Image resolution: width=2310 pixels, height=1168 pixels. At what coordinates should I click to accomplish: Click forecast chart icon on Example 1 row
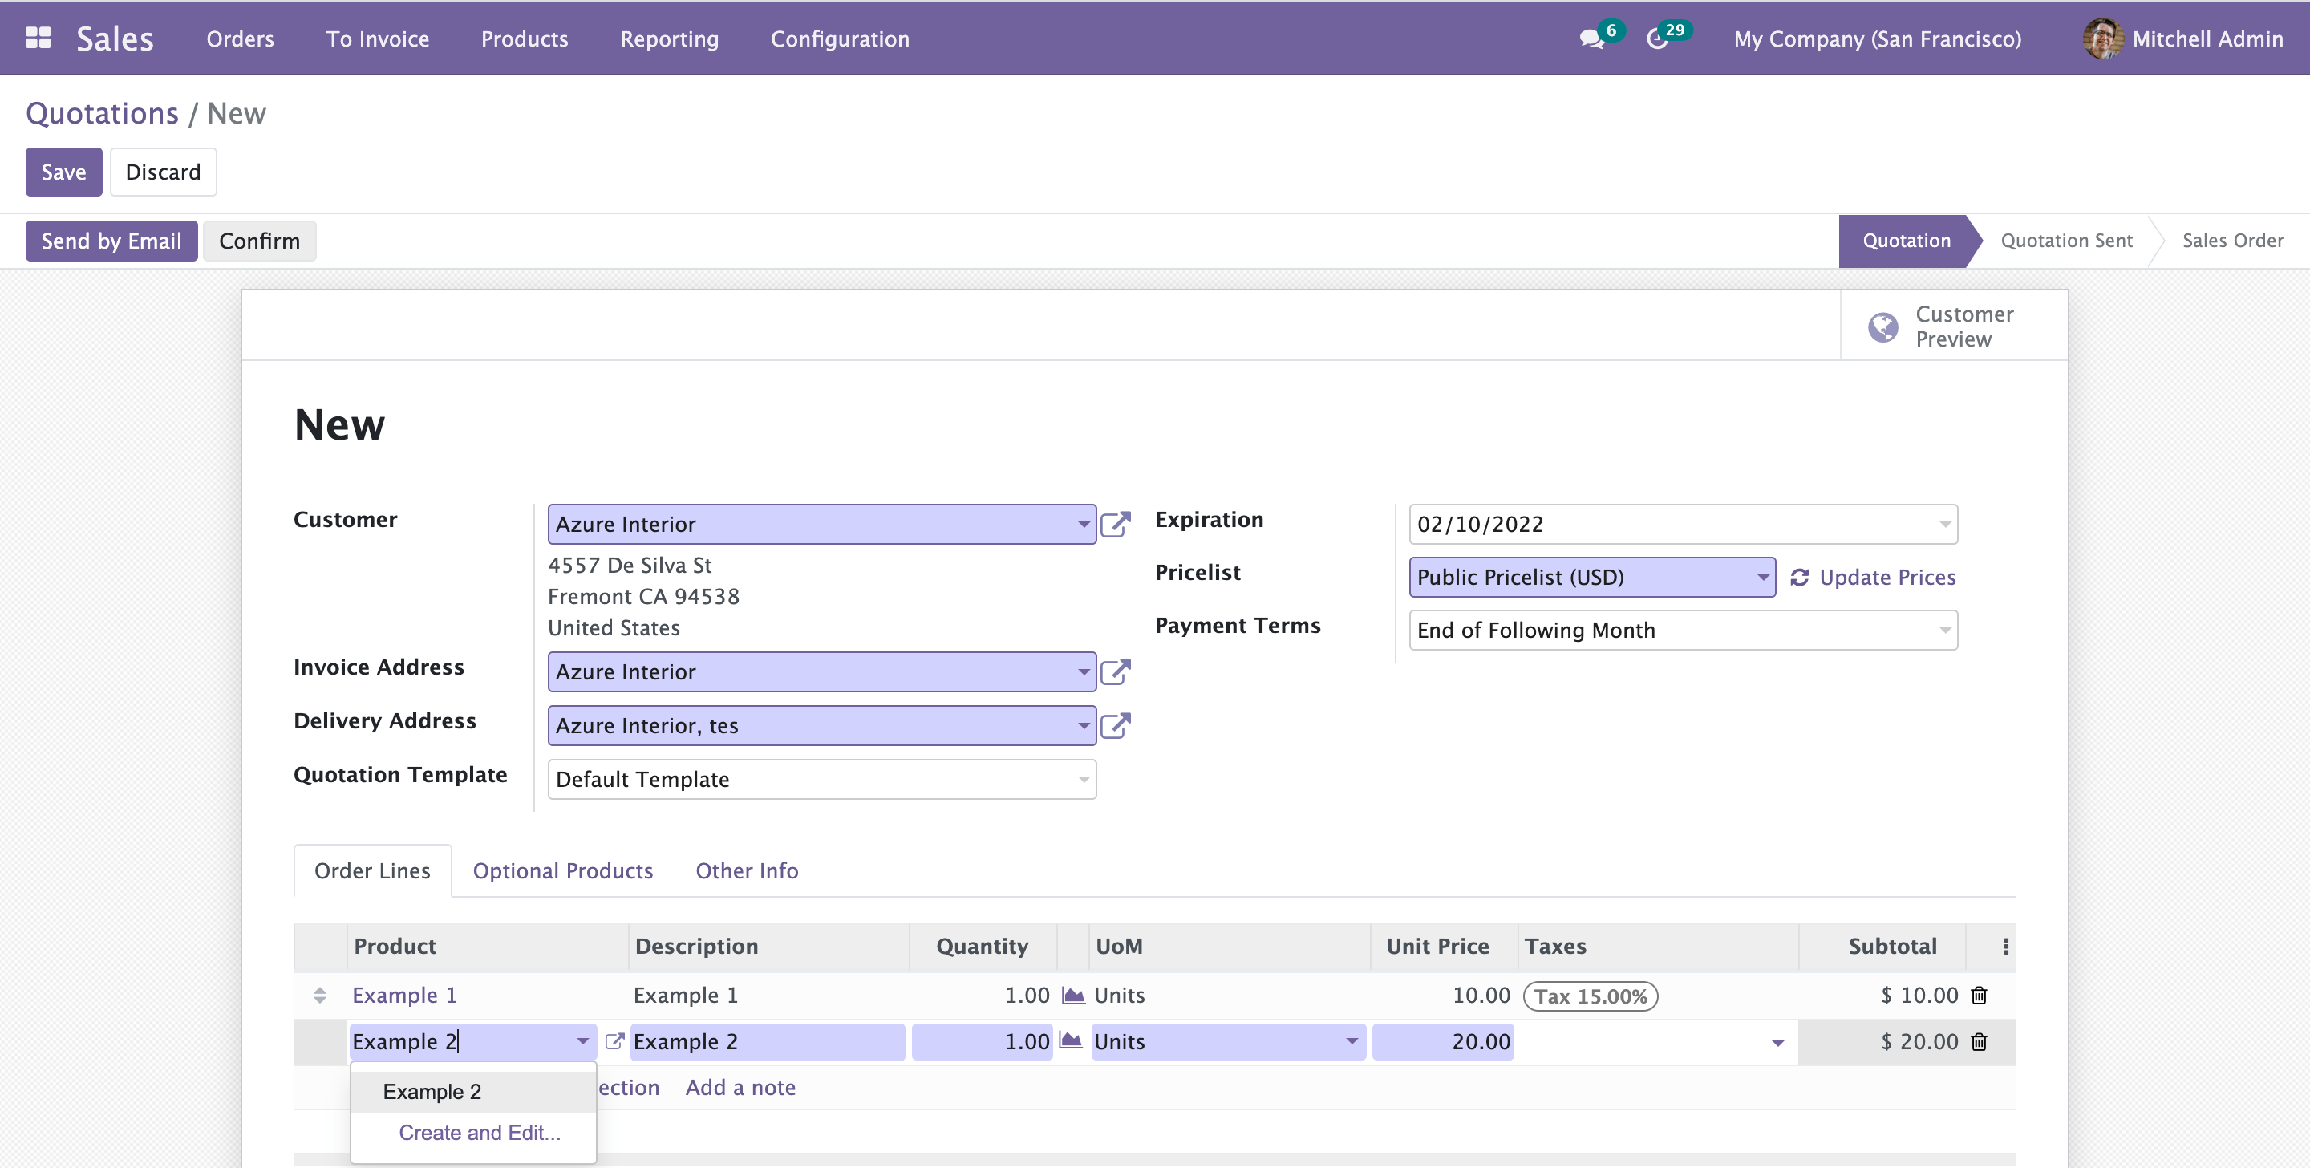pyautogui.click(x=1072, y=995)
